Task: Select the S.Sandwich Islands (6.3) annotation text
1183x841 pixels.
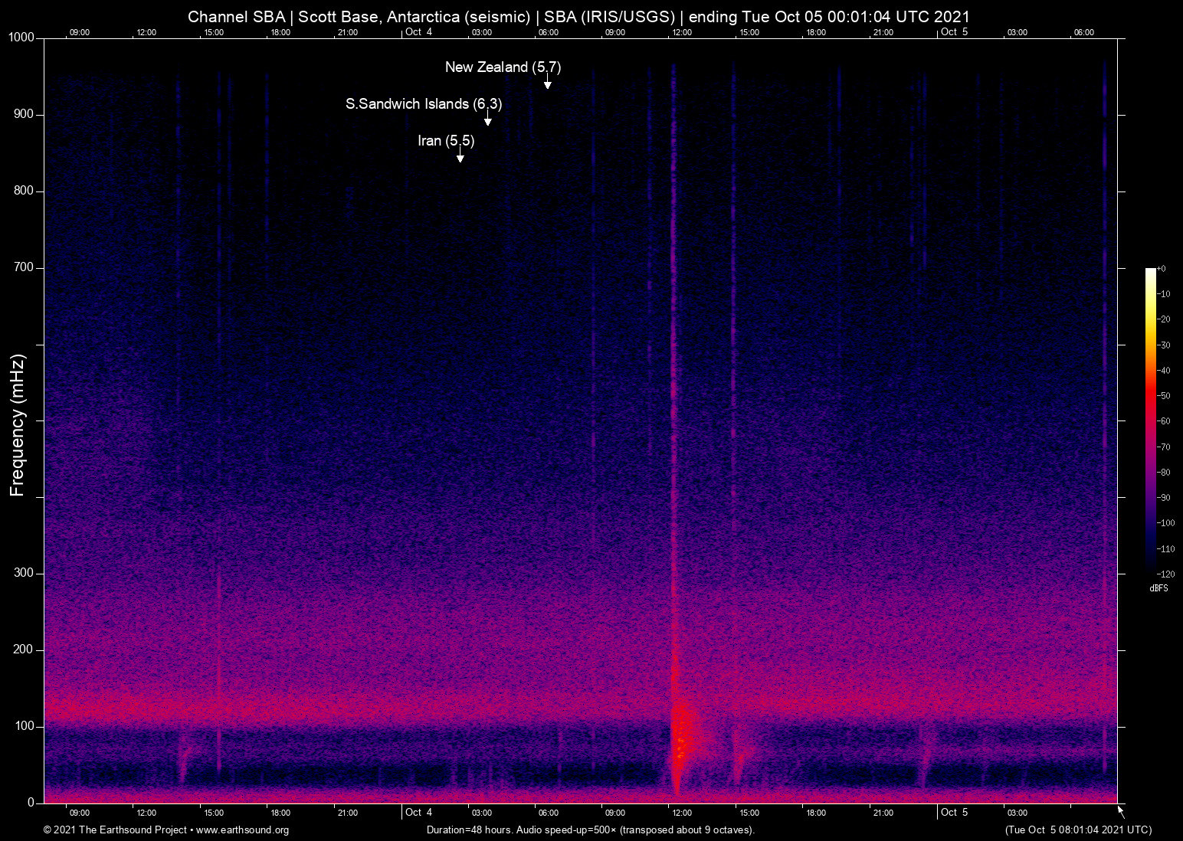Action: tap(424, 104)
